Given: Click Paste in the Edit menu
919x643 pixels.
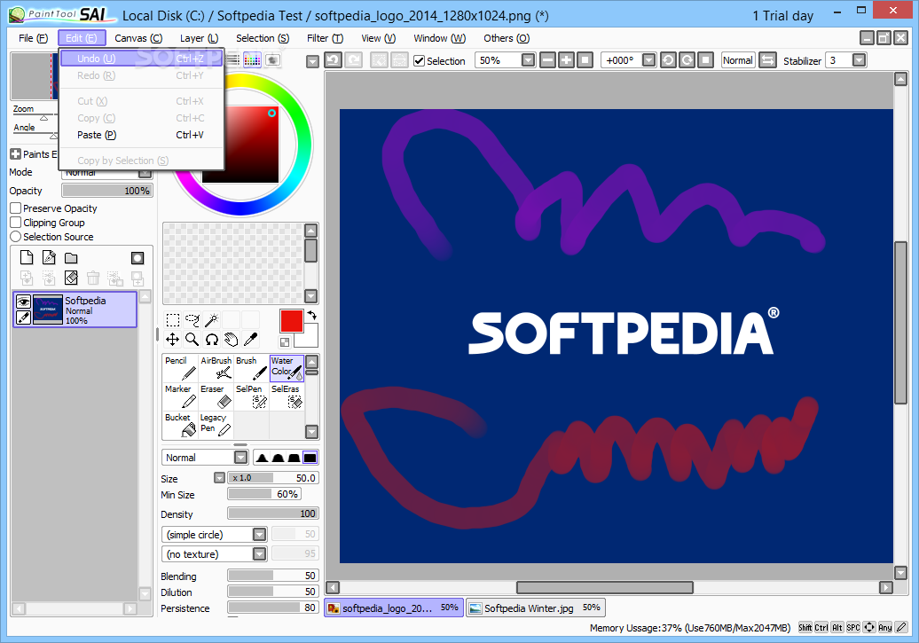Looking at the screenshot, I should click(141, 135).
